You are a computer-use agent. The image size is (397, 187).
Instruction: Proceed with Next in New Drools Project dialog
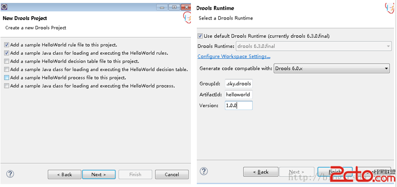tap(99, 174)
